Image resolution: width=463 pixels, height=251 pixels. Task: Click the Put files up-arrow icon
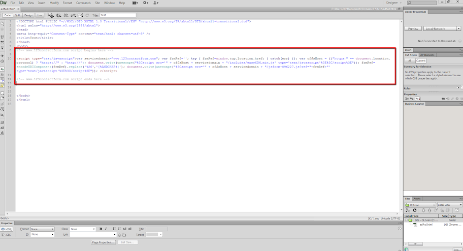coord(429,210)
